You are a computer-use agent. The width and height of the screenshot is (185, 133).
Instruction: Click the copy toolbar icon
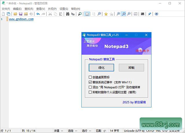point(55,14)
